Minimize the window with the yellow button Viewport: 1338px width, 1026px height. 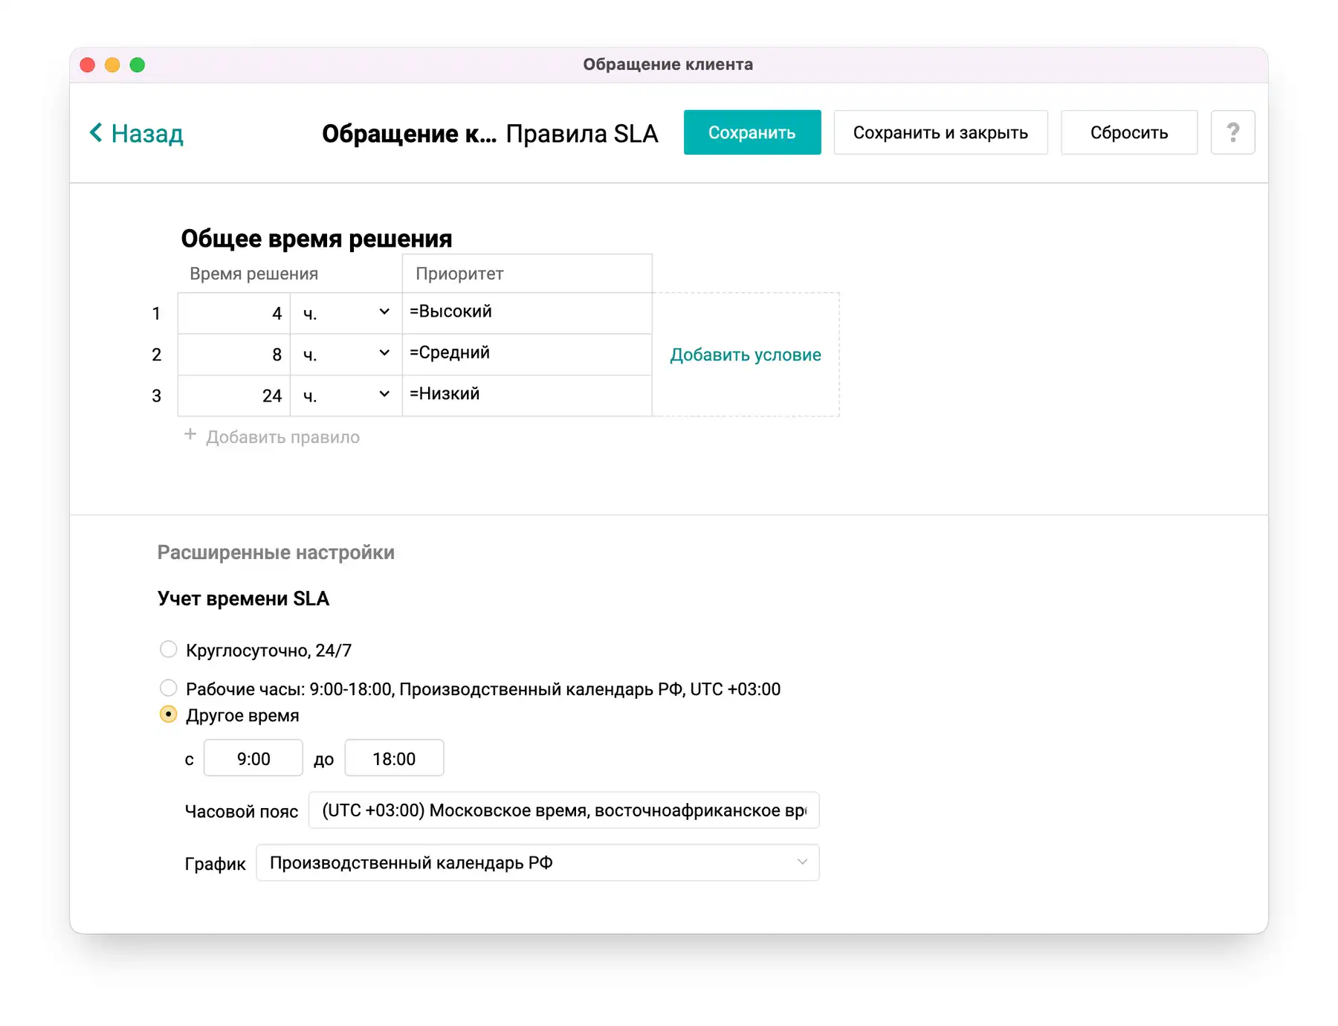pos(112,65)
